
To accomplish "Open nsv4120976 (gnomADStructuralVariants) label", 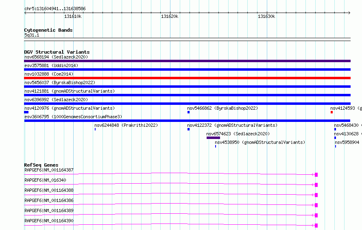I will (70, 108).
